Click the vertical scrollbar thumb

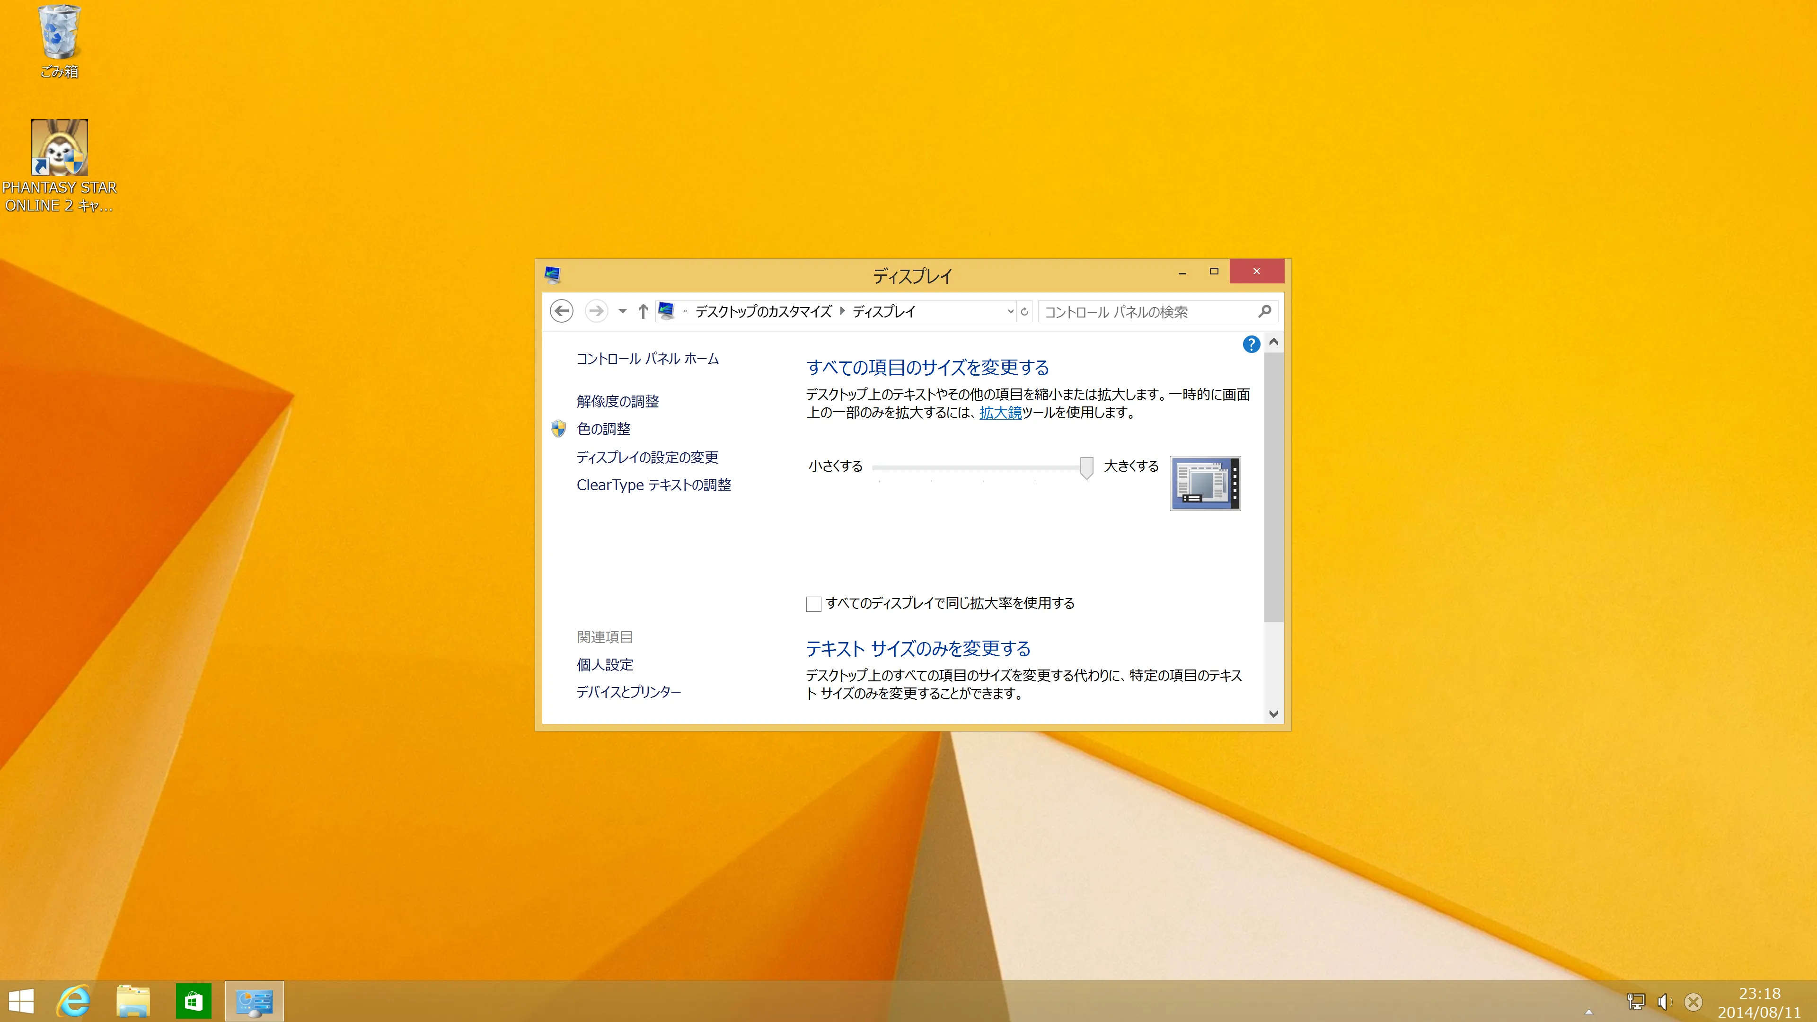pyautogui.click(x=1273, y=487)
